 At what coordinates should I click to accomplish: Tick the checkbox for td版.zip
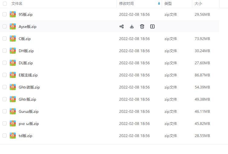coord(5,136)
